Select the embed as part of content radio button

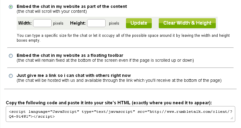[x=11, y=6]
